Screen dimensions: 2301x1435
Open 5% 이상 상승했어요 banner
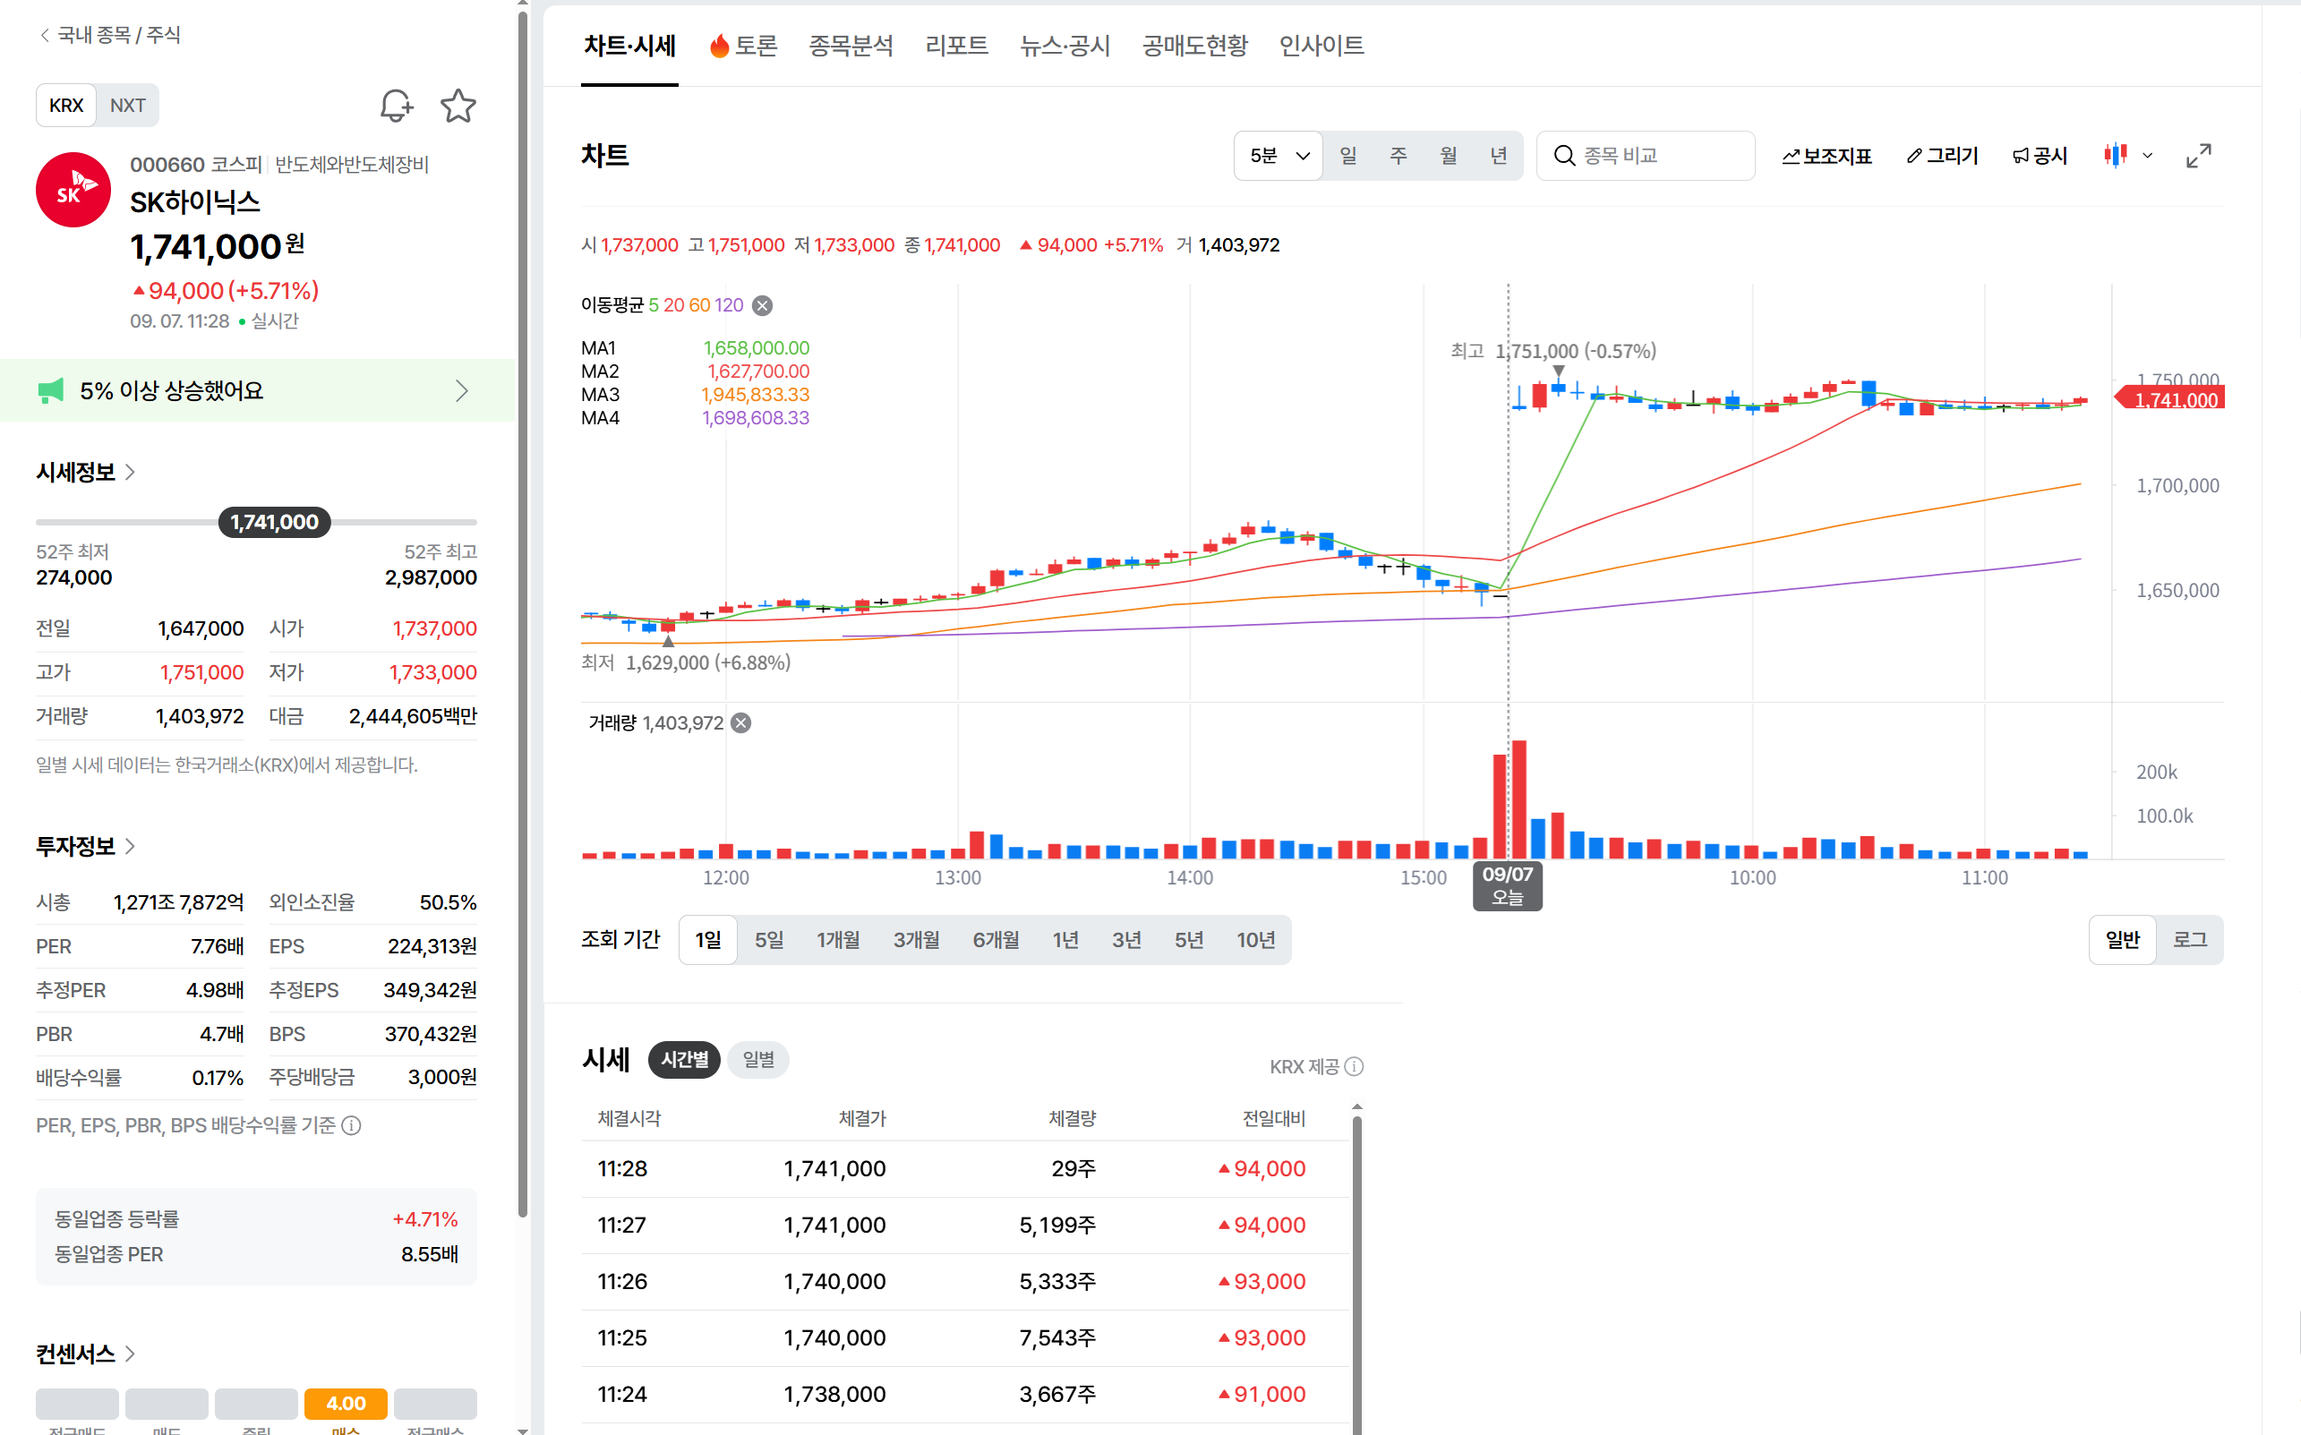(x=257, y=391)
